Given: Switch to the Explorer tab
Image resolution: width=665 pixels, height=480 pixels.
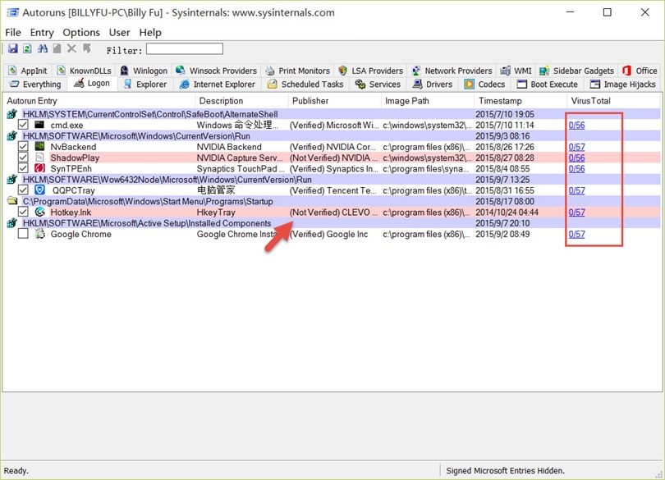Looking at the screenshot, I should click(145, 85).
